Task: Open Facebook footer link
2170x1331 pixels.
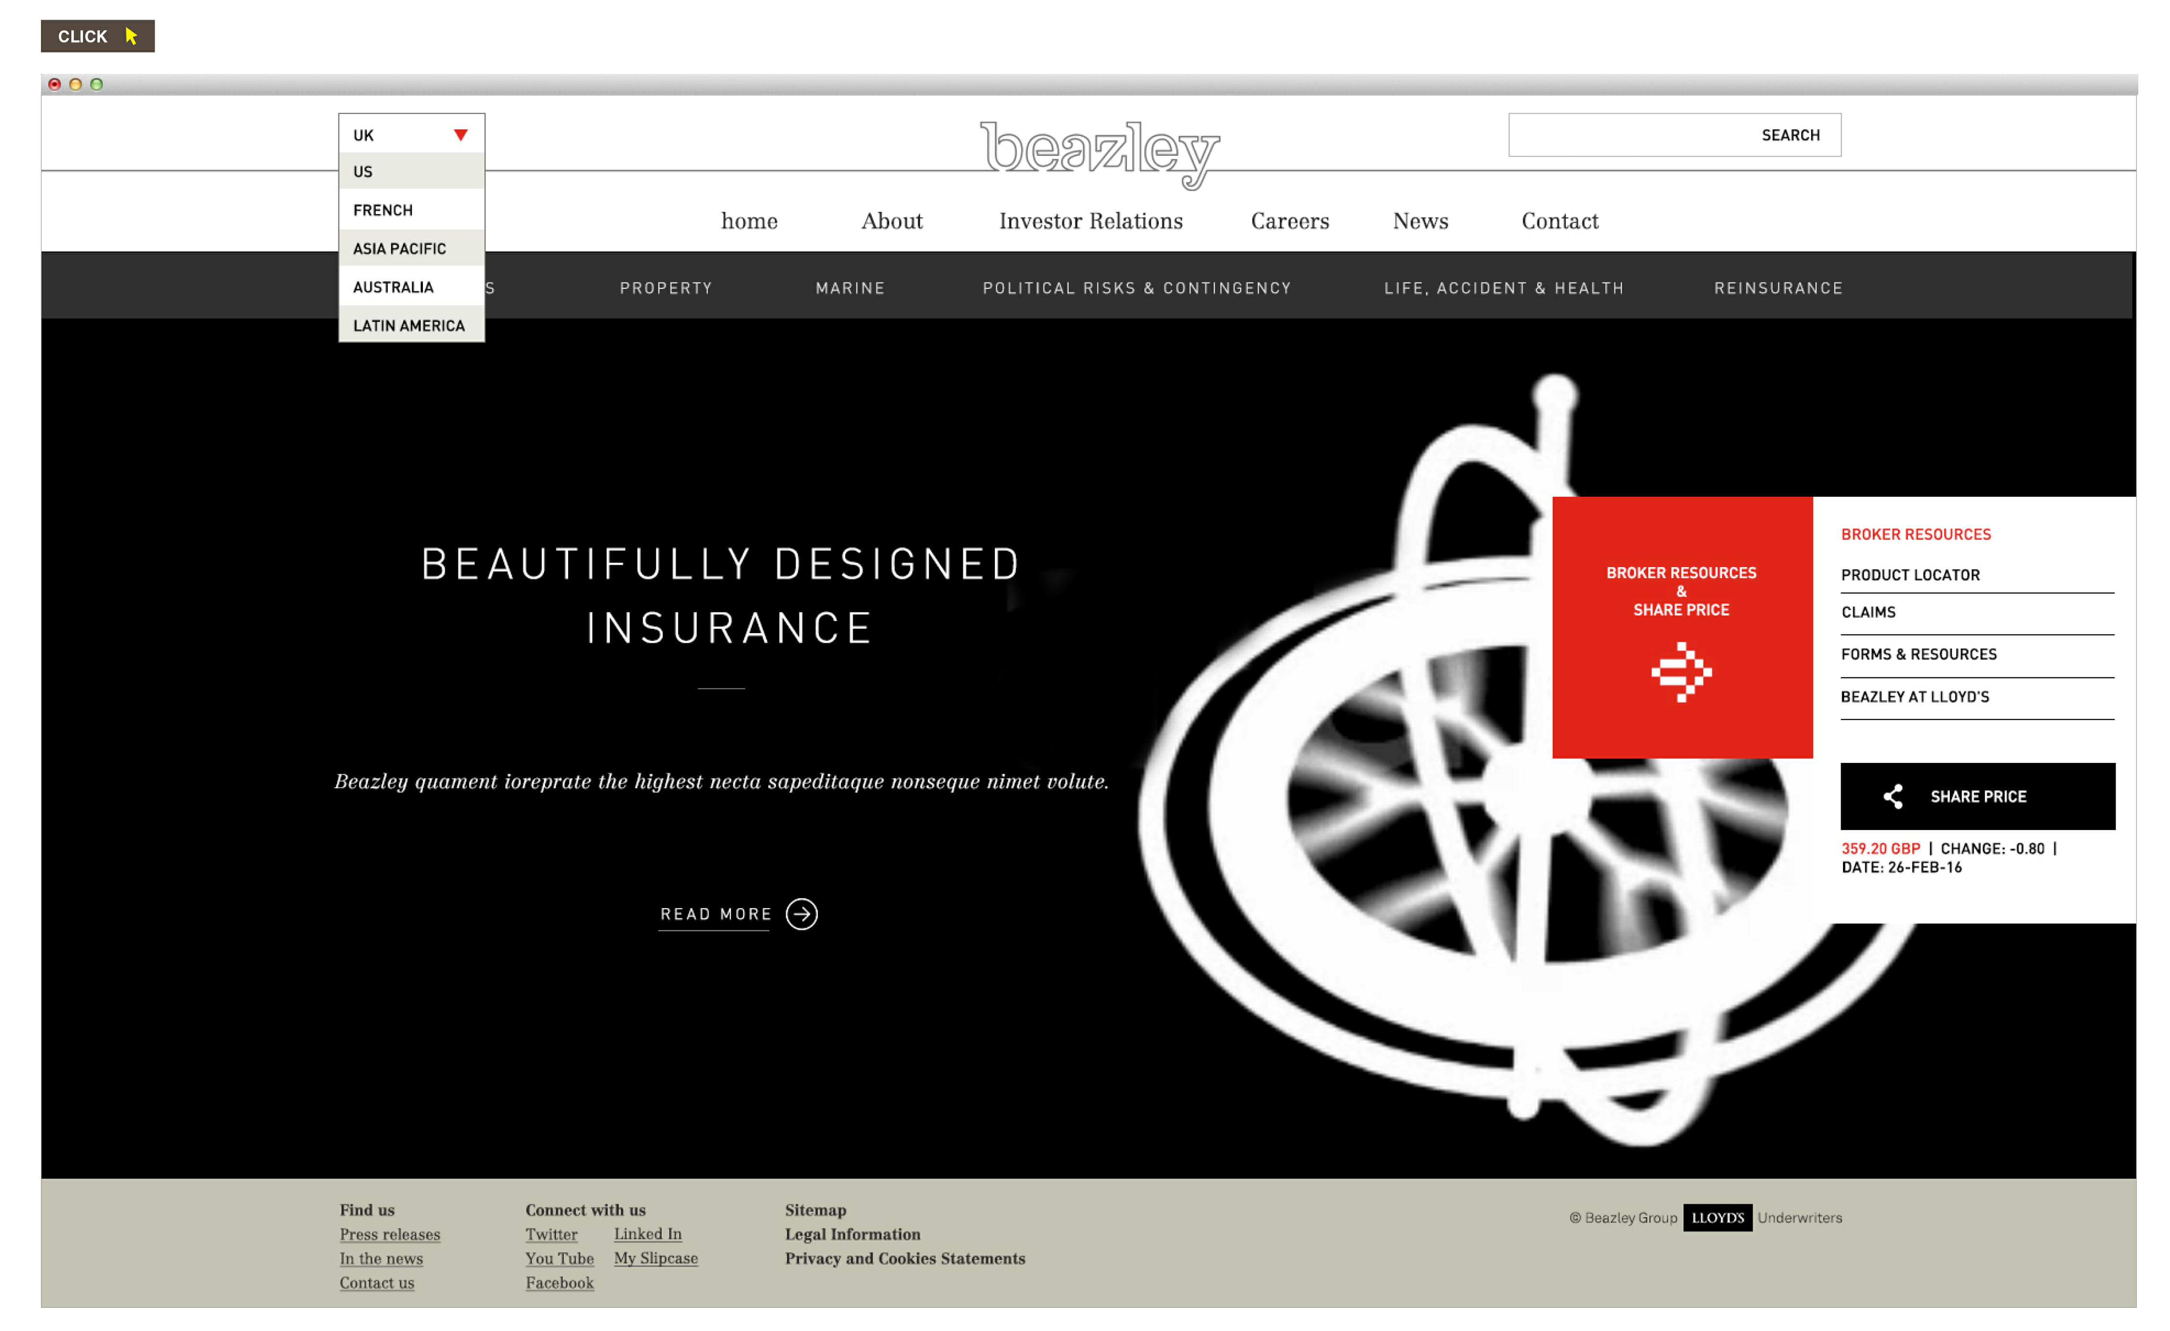Action: tap(559, 1283)
